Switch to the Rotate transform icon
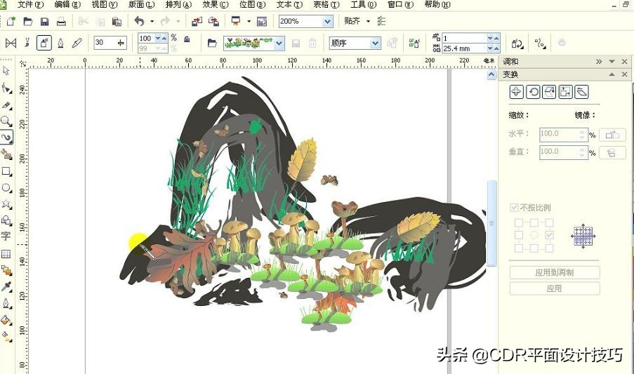Viewport: 634px width, 374px height. (533, 92)
